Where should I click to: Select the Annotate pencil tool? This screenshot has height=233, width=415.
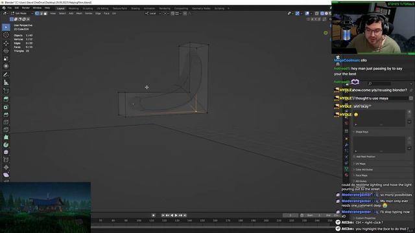[6, 74]
